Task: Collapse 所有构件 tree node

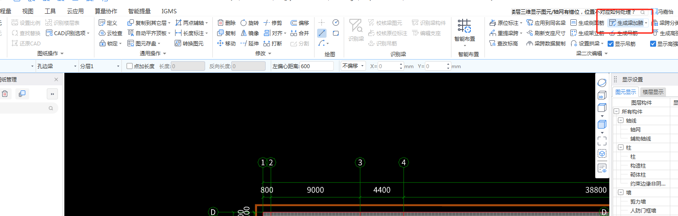Action: pos(617,111)
